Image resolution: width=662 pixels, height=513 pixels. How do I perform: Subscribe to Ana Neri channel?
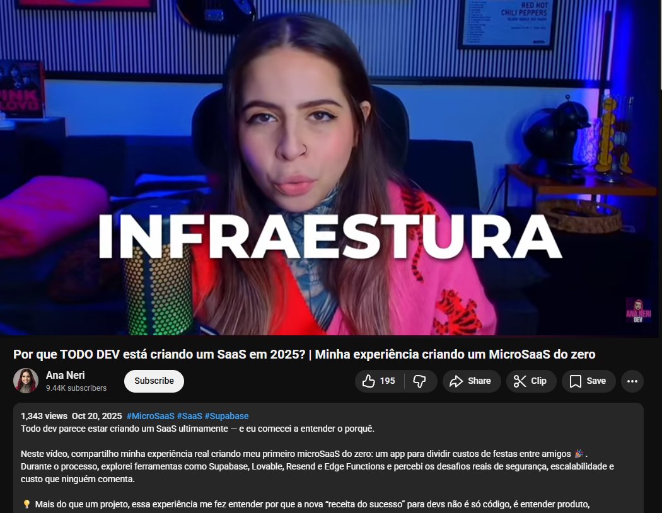click(x=154, y=381)
